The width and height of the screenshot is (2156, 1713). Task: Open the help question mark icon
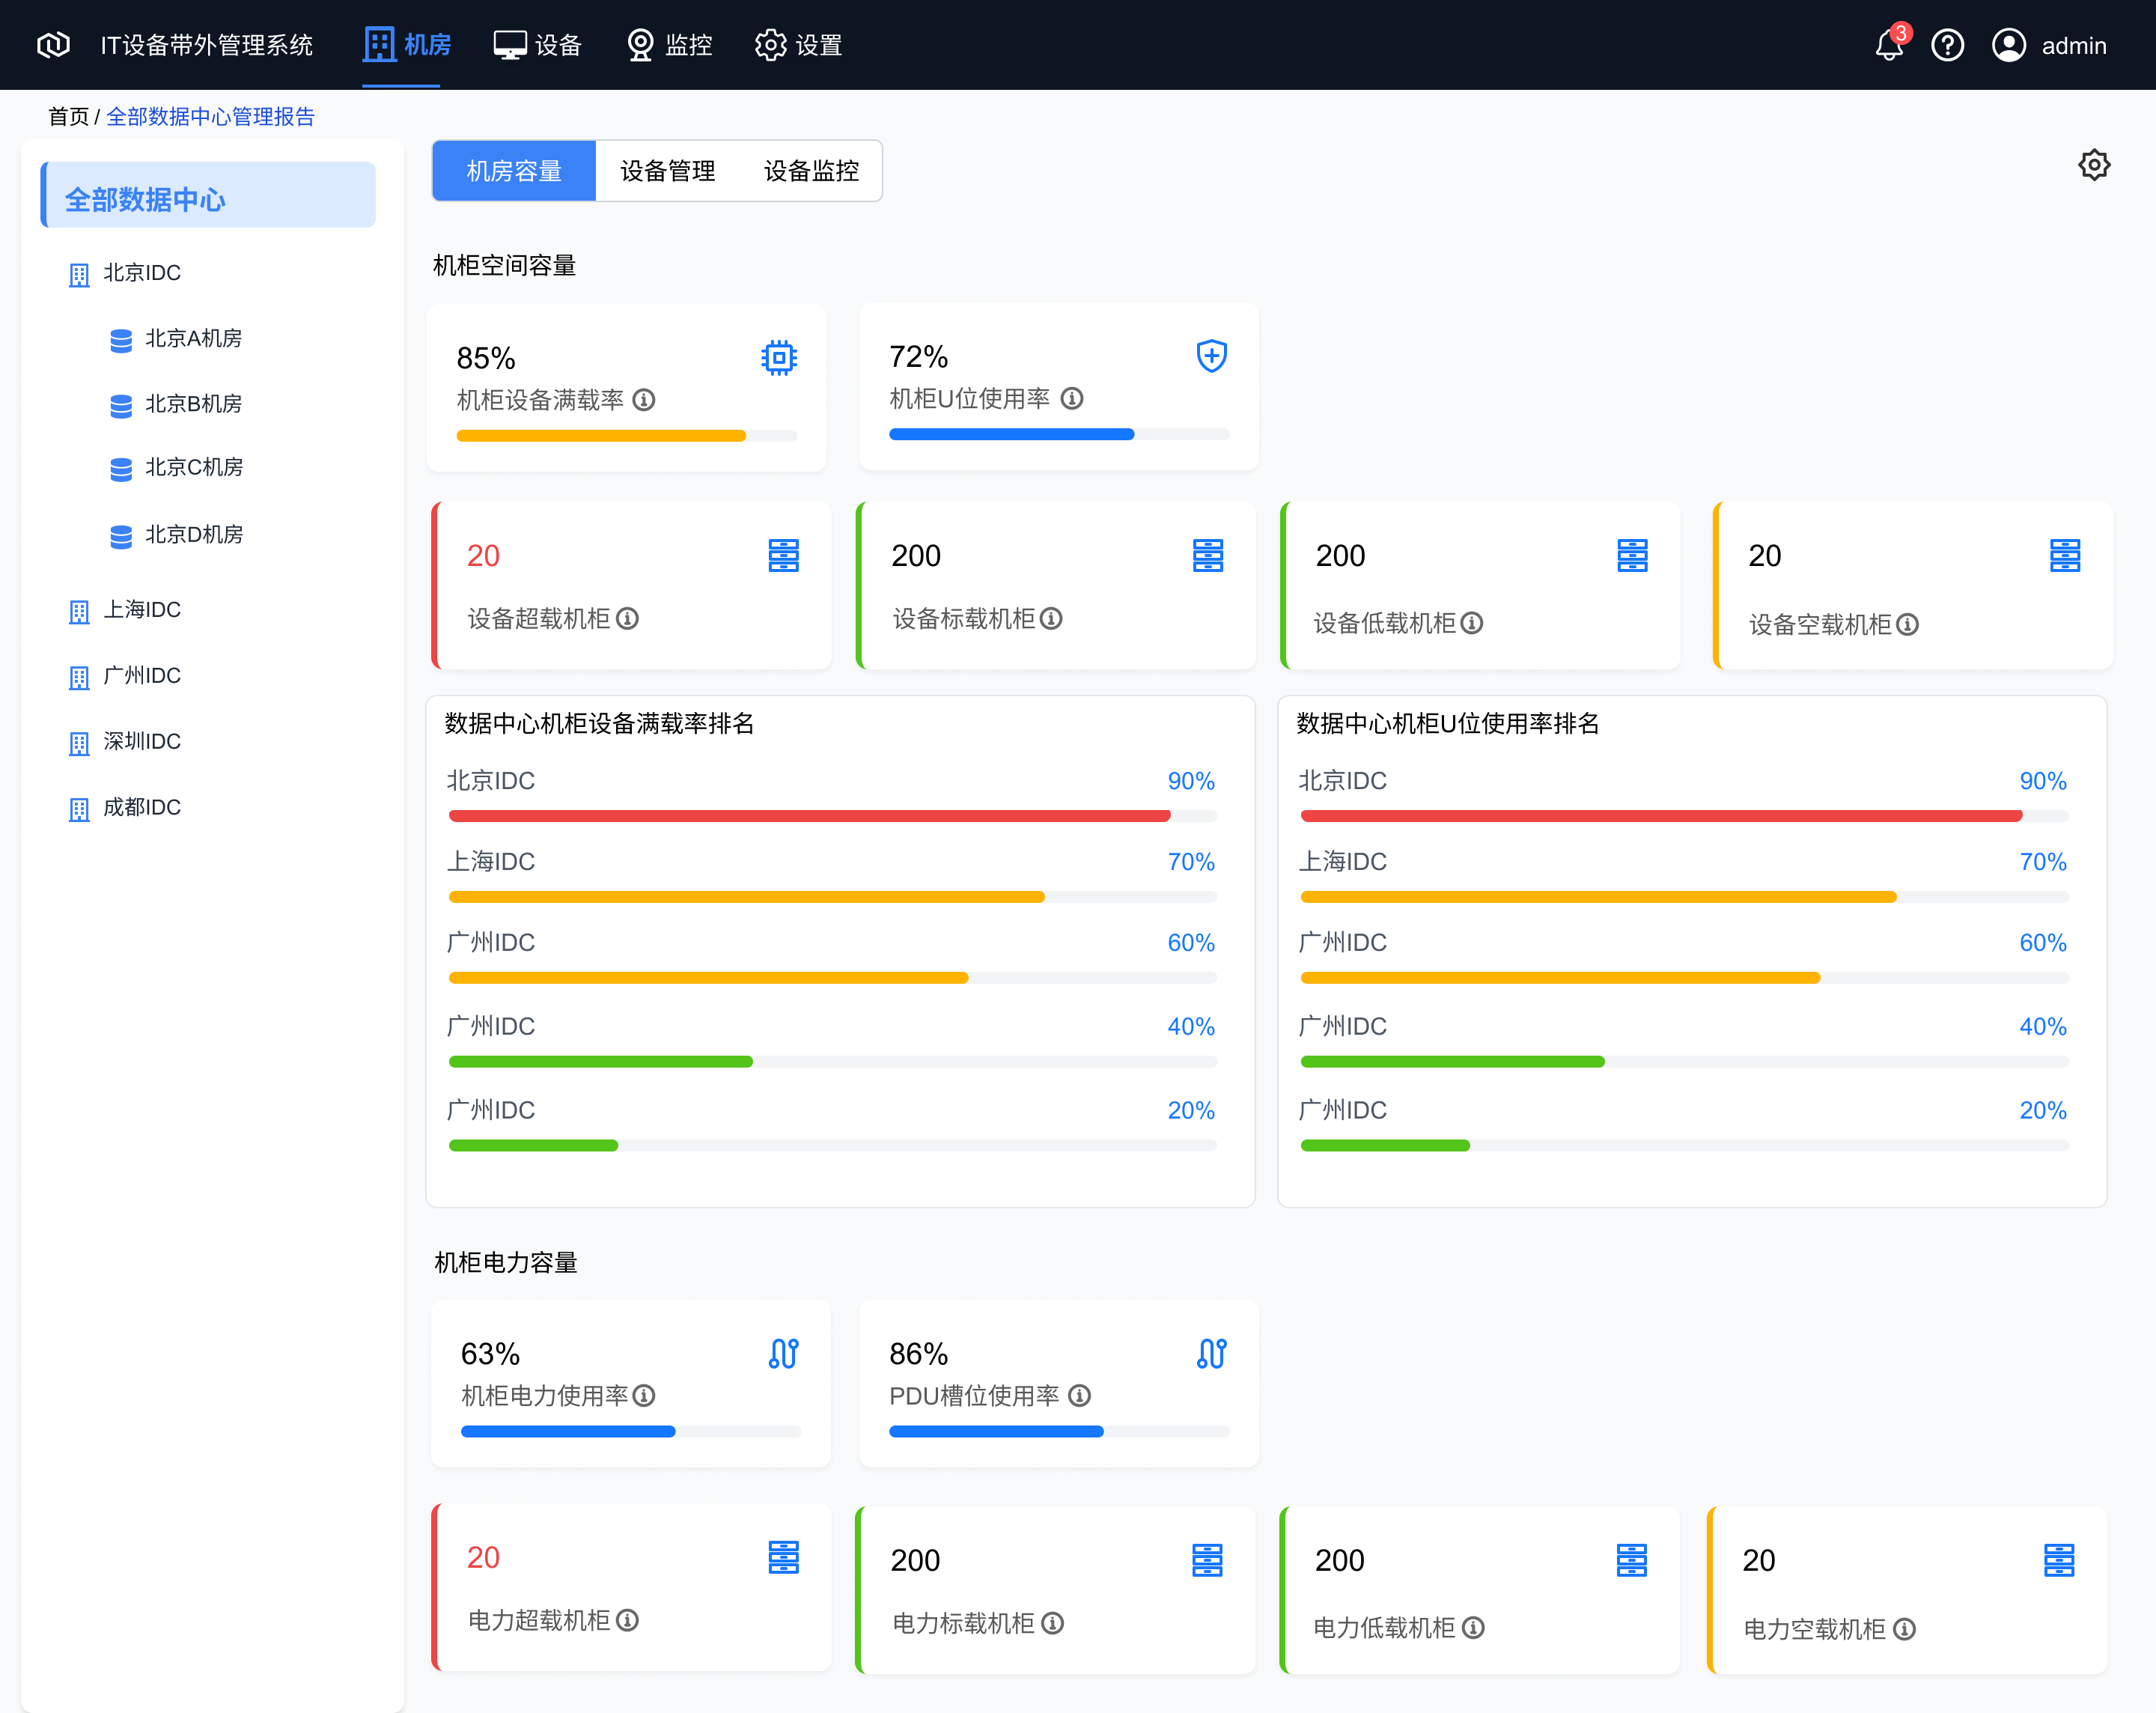[1947, 45]
